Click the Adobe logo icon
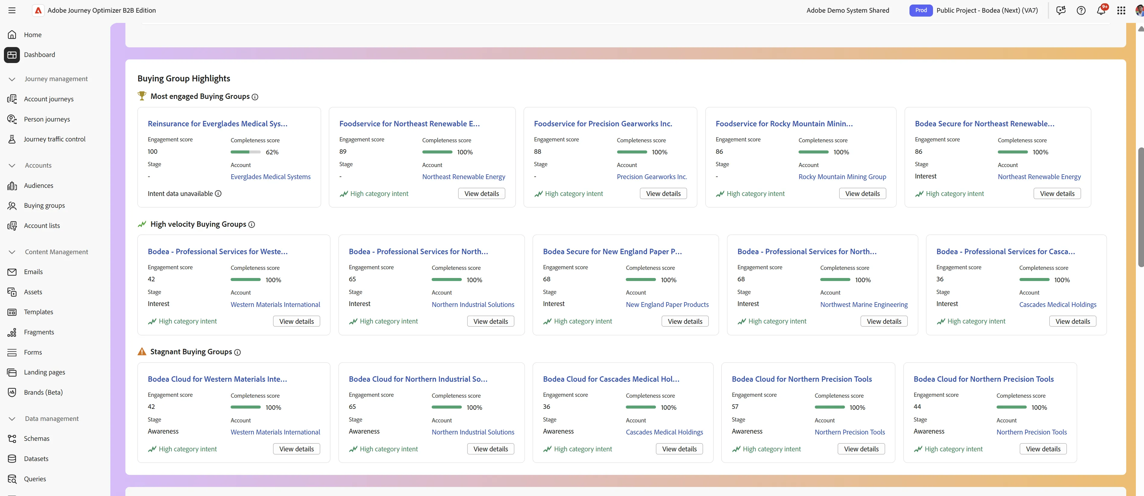Viewport: 1144px width, 496px height. [x=38, y=10]
